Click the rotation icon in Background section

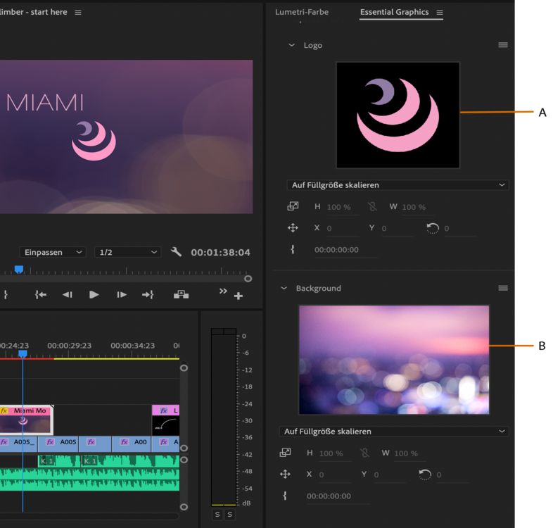(x=425, y=474)
